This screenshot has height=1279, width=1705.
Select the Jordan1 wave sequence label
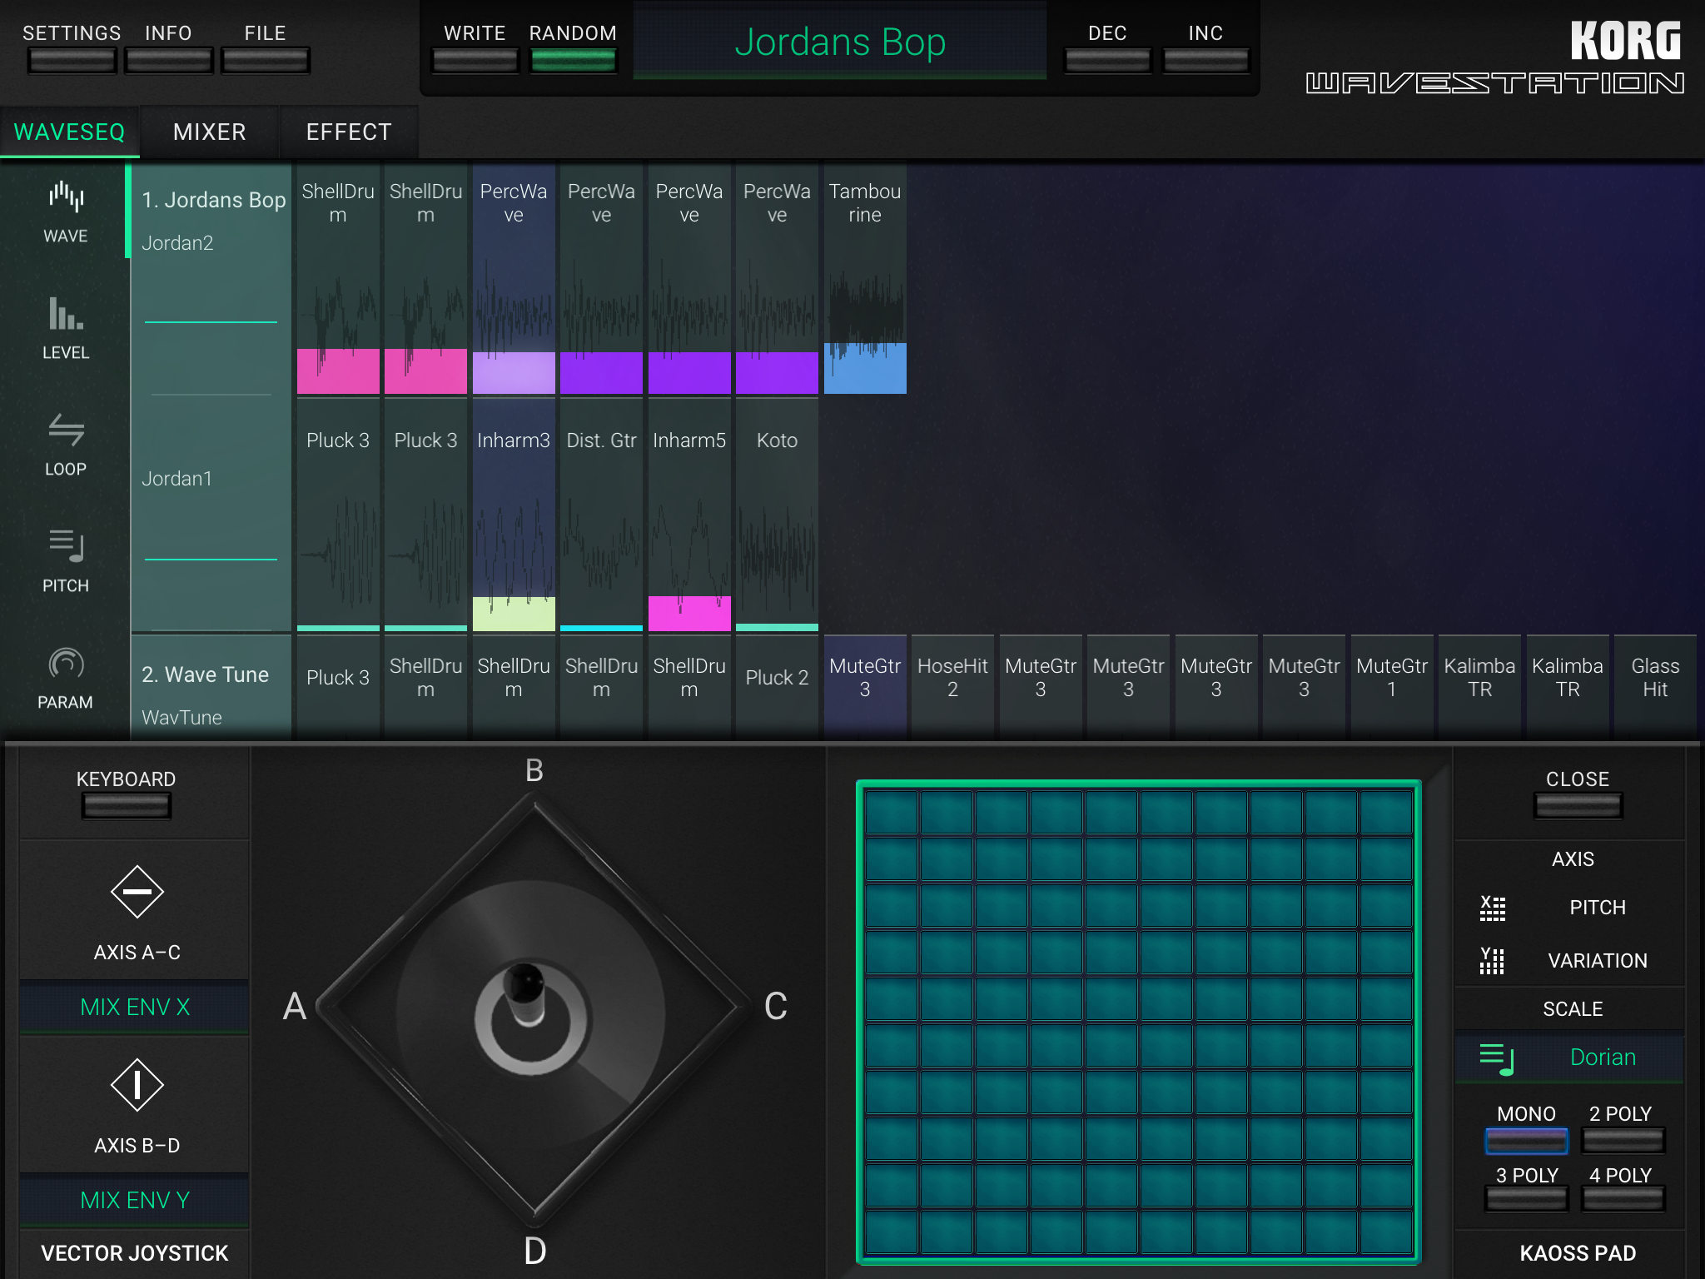pos(177,479)
